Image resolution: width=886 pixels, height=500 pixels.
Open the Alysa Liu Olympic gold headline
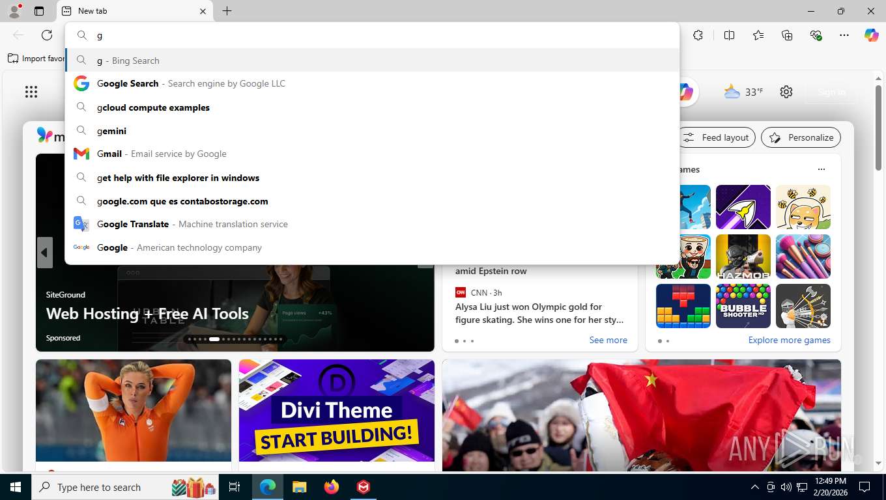click(539, 313)
